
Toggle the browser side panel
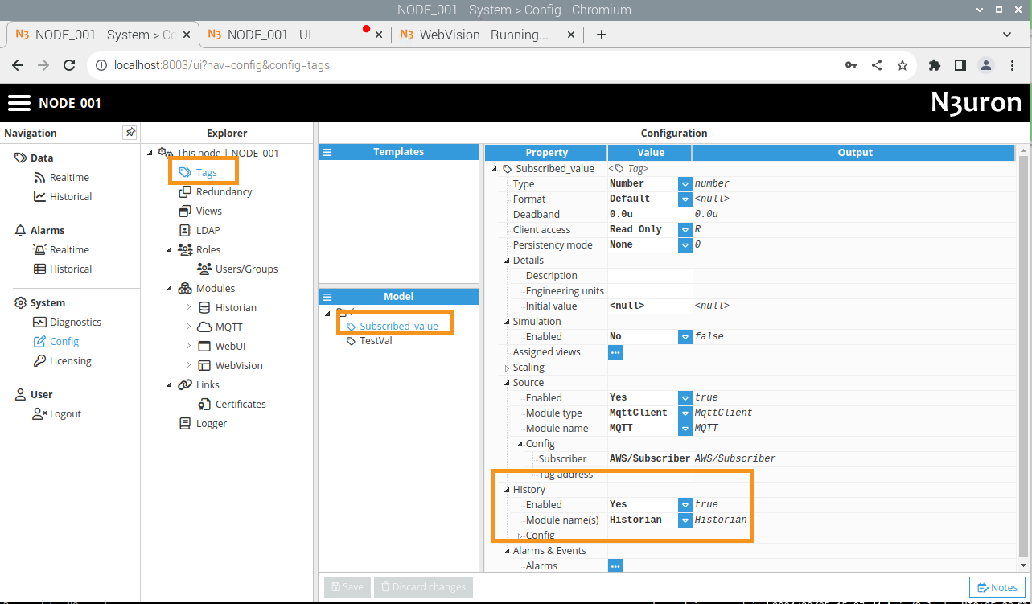pos(960,65)
